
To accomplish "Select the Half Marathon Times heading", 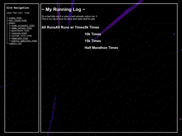I will point(101,48).
